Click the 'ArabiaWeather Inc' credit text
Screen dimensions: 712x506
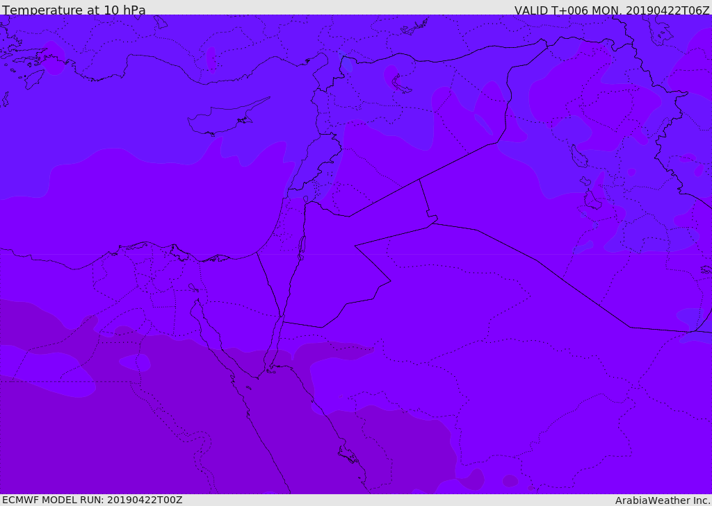coord(663,500)
